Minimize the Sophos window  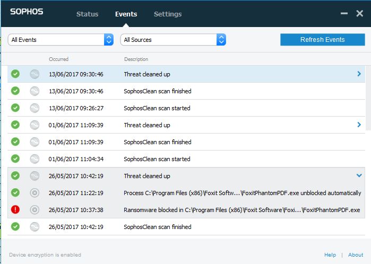(344, 13)
